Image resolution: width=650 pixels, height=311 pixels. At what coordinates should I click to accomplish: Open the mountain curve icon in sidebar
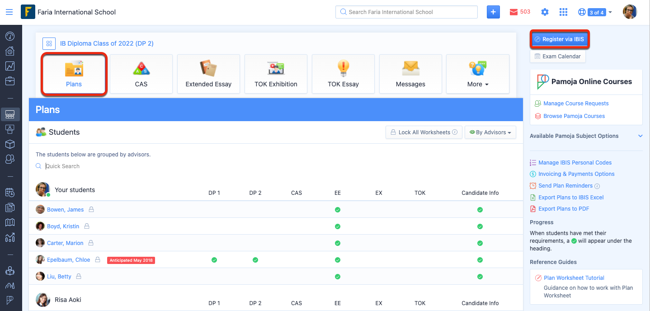tap(10, 286)
